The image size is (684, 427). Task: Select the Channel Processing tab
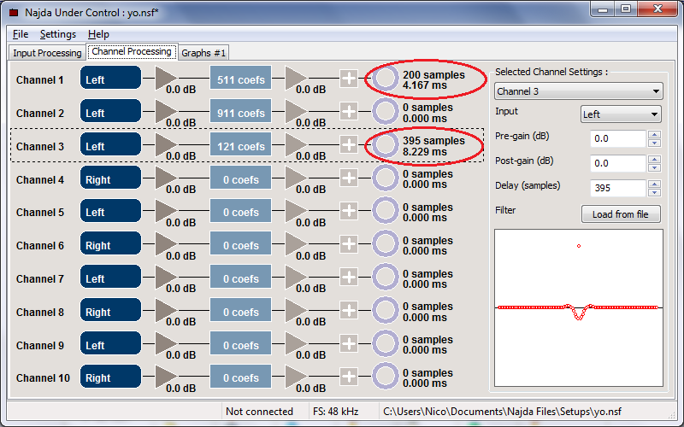click(132, 51)
